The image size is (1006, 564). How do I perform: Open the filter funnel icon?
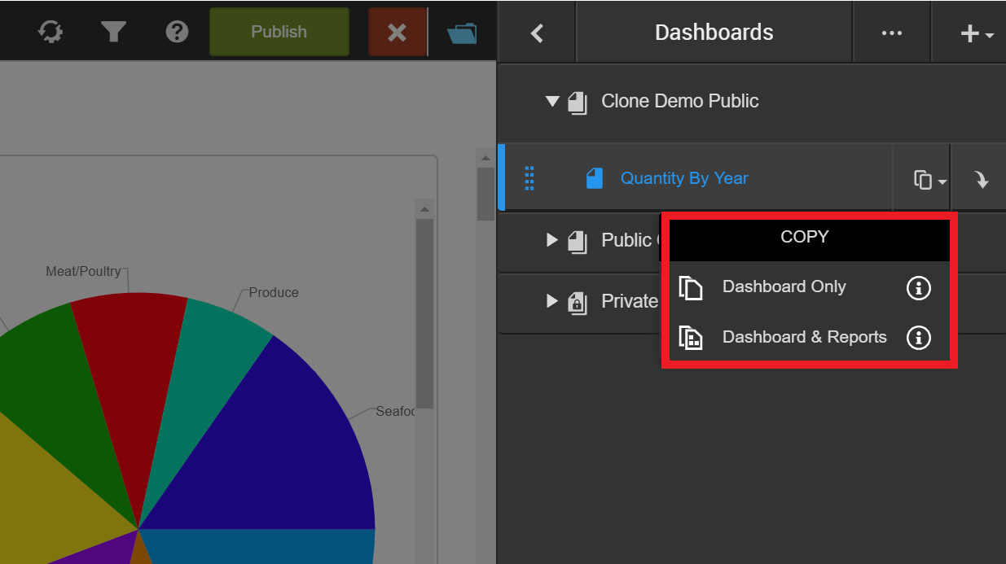tap(113, 32)
